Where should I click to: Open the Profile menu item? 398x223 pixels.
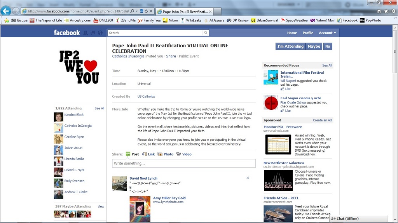308,33
